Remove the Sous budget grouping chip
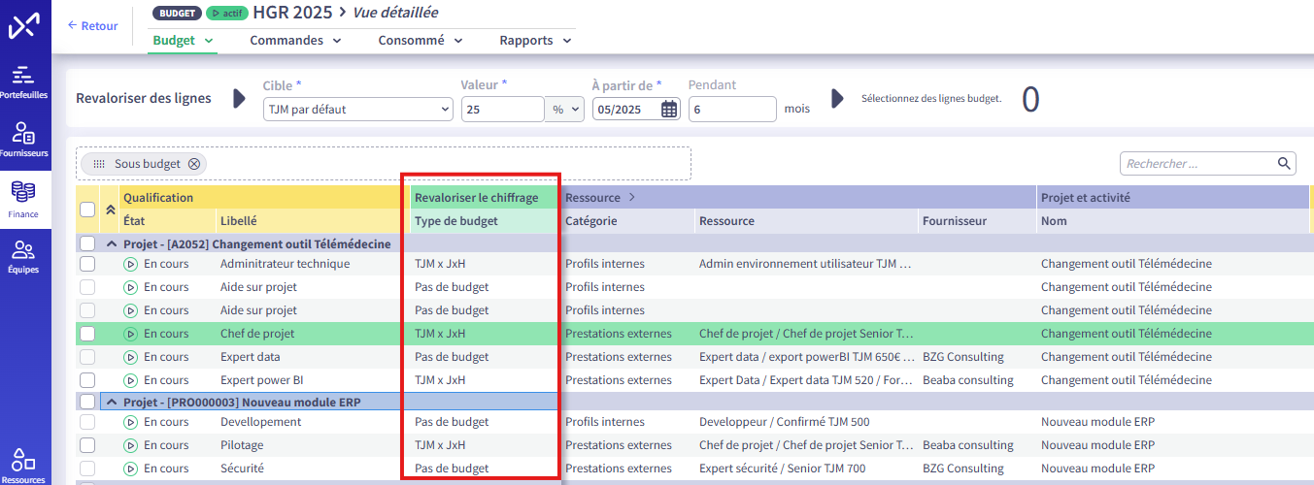Screen dimensions: 1314x485 tap(194, 164)
